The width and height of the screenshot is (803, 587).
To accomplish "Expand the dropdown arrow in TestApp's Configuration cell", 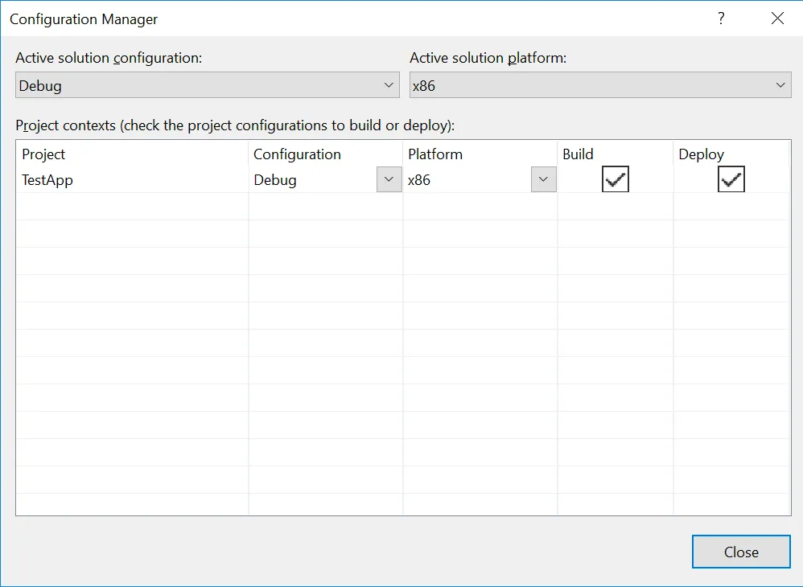I will tap(389, 180).
